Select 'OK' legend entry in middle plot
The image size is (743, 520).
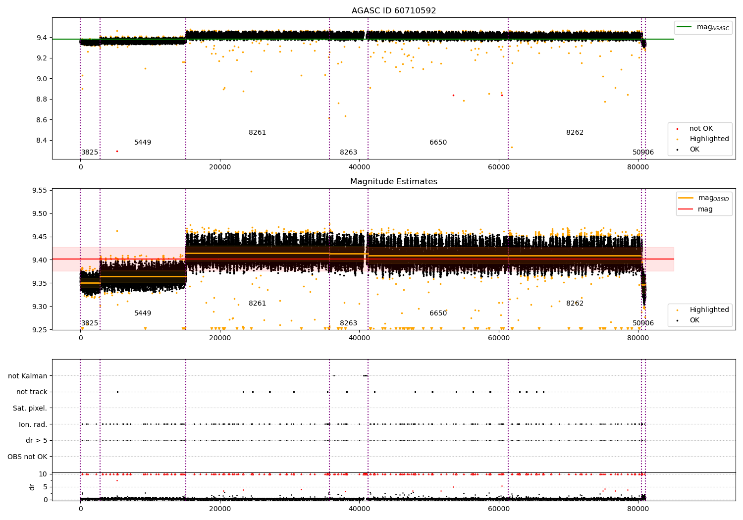(x=694, y=320)
